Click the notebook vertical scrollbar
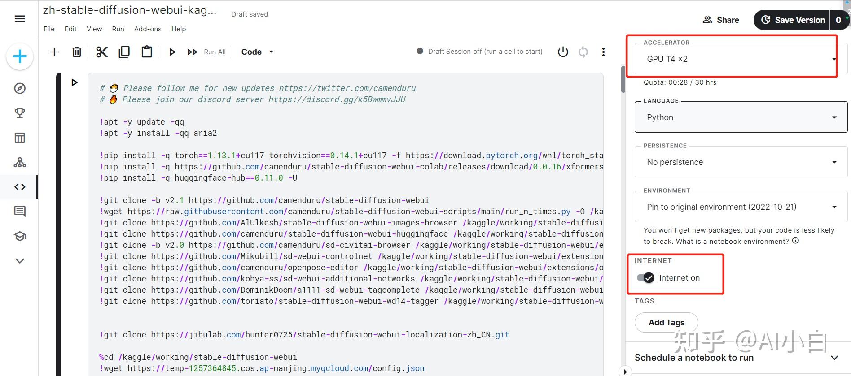The image size is (851, 376). click(623, 79)
